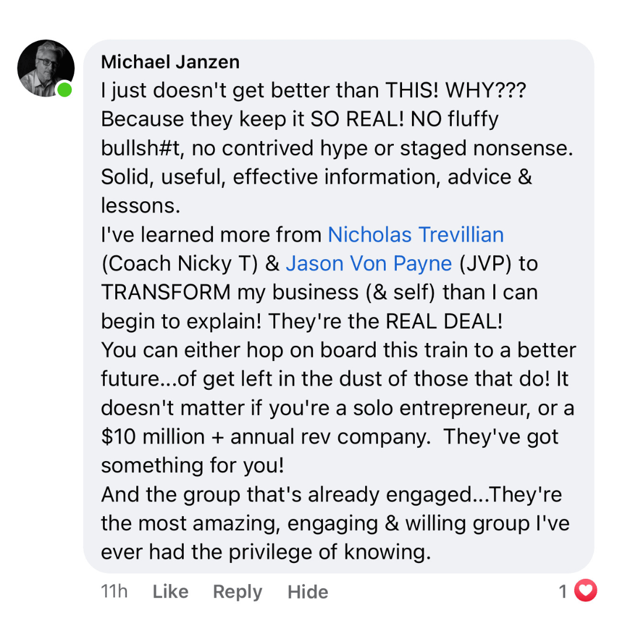Image resolution: width=632 pixels, height=632 pixels.
Task: Click the green online status dot
Action: click(x=64, y=90)
